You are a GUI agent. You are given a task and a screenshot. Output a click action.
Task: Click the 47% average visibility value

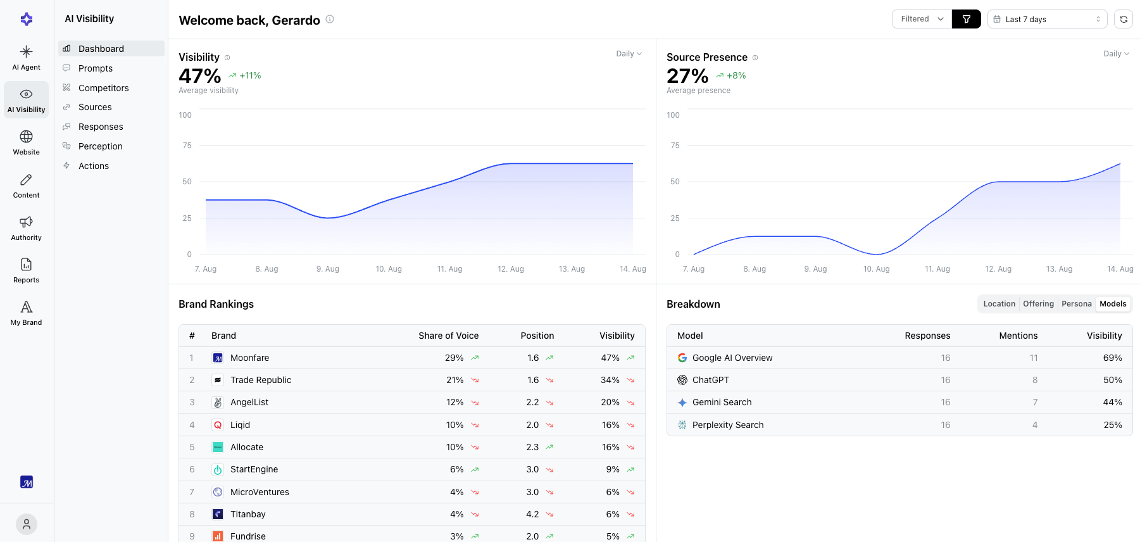click(200, 76)
